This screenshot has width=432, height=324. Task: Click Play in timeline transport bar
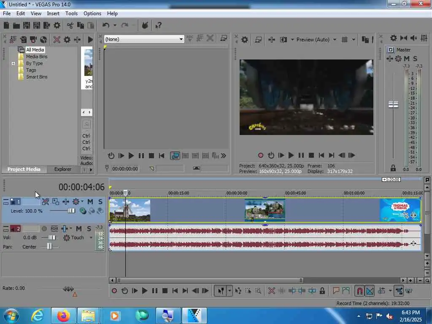[x=144, y=291]
